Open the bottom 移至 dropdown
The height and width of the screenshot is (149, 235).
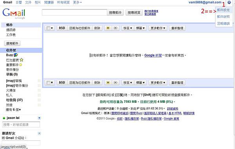pyautogui.click(x=128, y=82)
